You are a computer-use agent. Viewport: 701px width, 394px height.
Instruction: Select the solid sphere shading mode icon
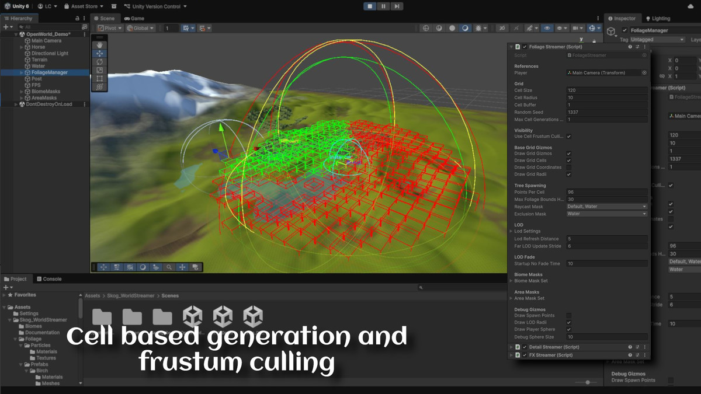point(452,28)
